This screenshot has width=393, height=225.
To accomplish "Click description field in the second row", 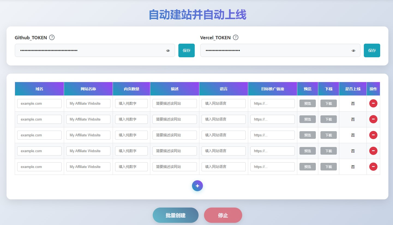I will pyautogui.click(x=175, y=119).
